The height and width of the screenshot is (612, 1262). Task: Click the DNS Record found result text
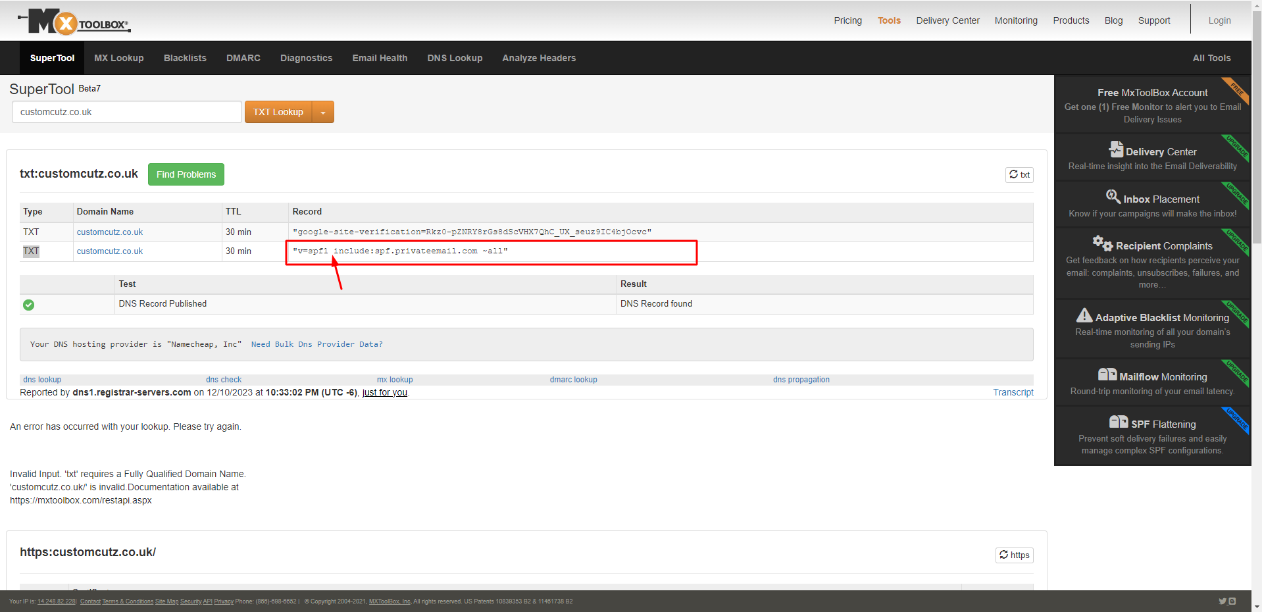656,303
